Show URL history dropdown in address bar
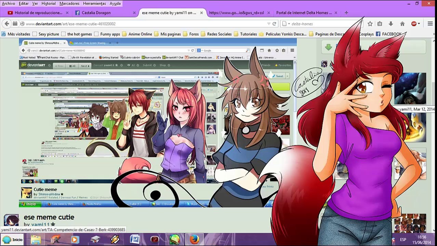Image resolution: width=437 pixels, height=246 pixels. [x=268, y=24]
